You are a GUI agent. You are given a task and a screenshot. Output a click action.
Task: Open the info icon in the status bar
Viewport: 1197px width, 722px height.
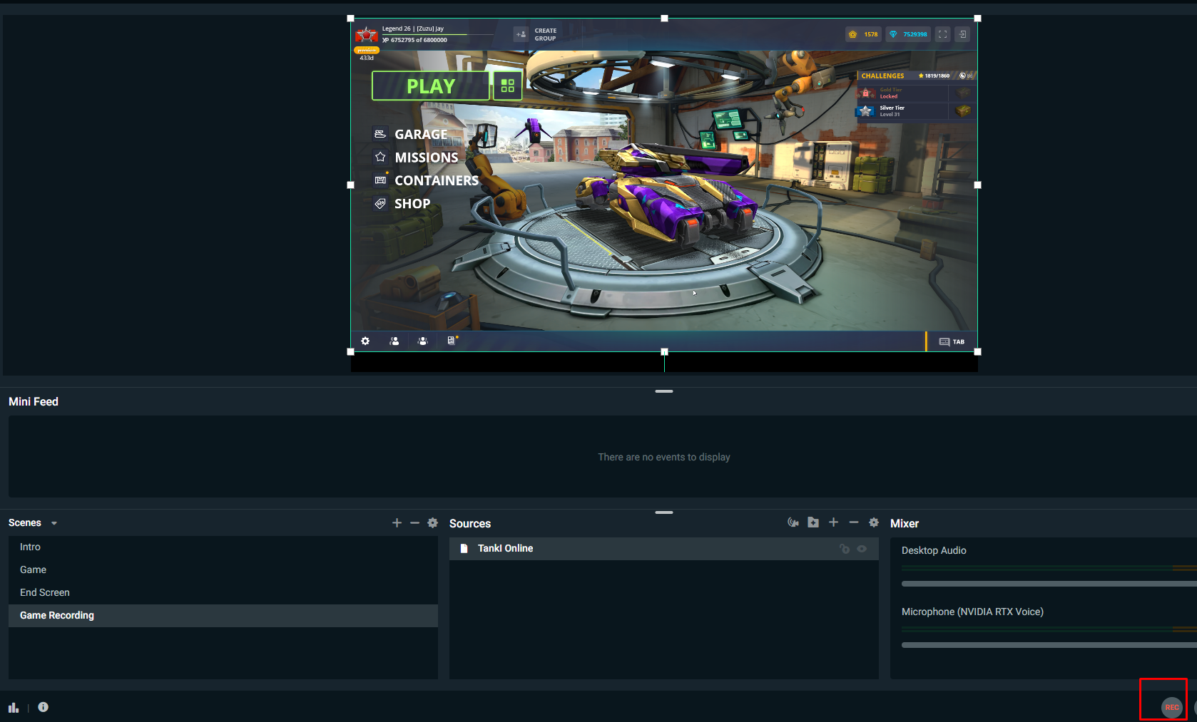pos(43,707)
